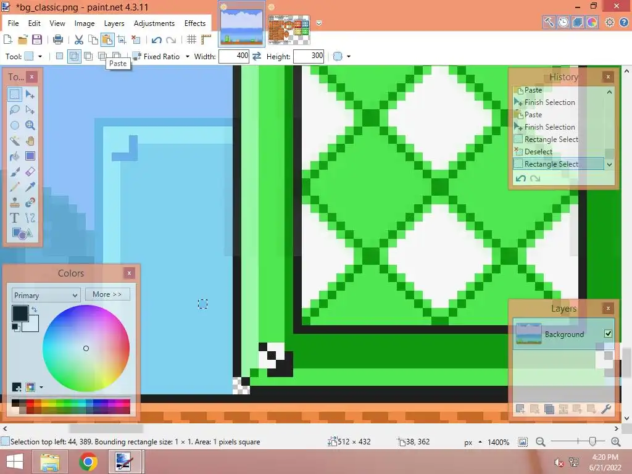Image resolution: width=632 pixels, height=474 pixels.
Task: Open layer properties wrench icon
Action: [606, 409]
